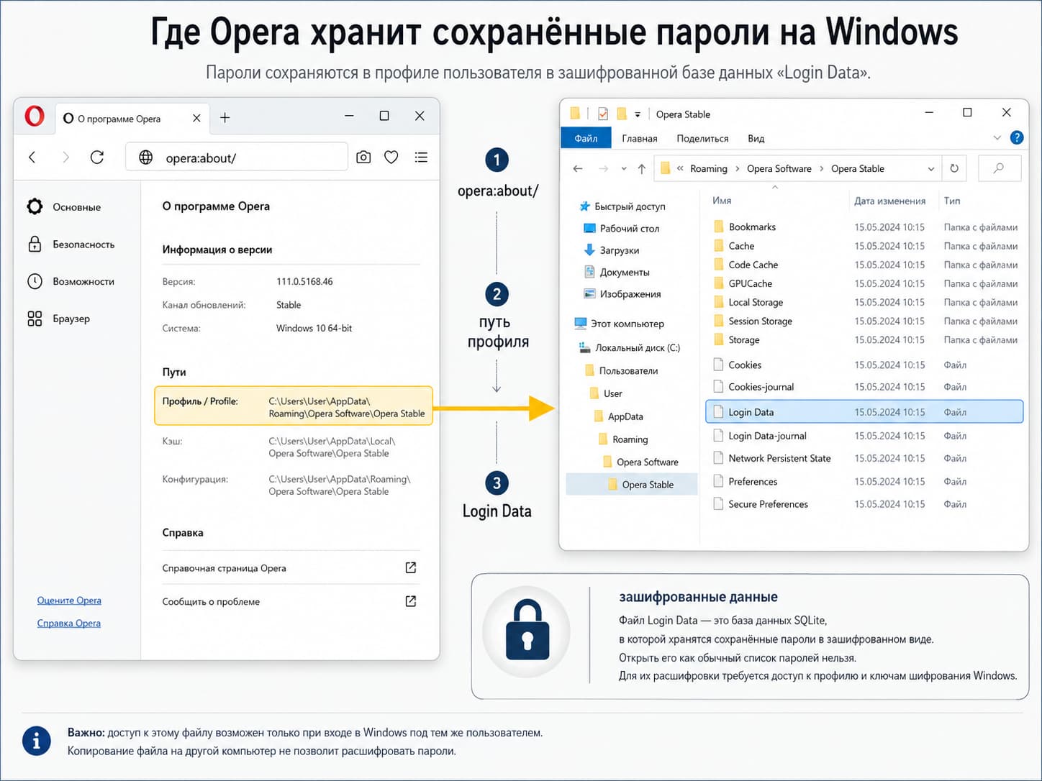This screenshot has height=781, width=1042.
Task: Select 'Пользователи' folder in tree
Action: coord(621,370)
